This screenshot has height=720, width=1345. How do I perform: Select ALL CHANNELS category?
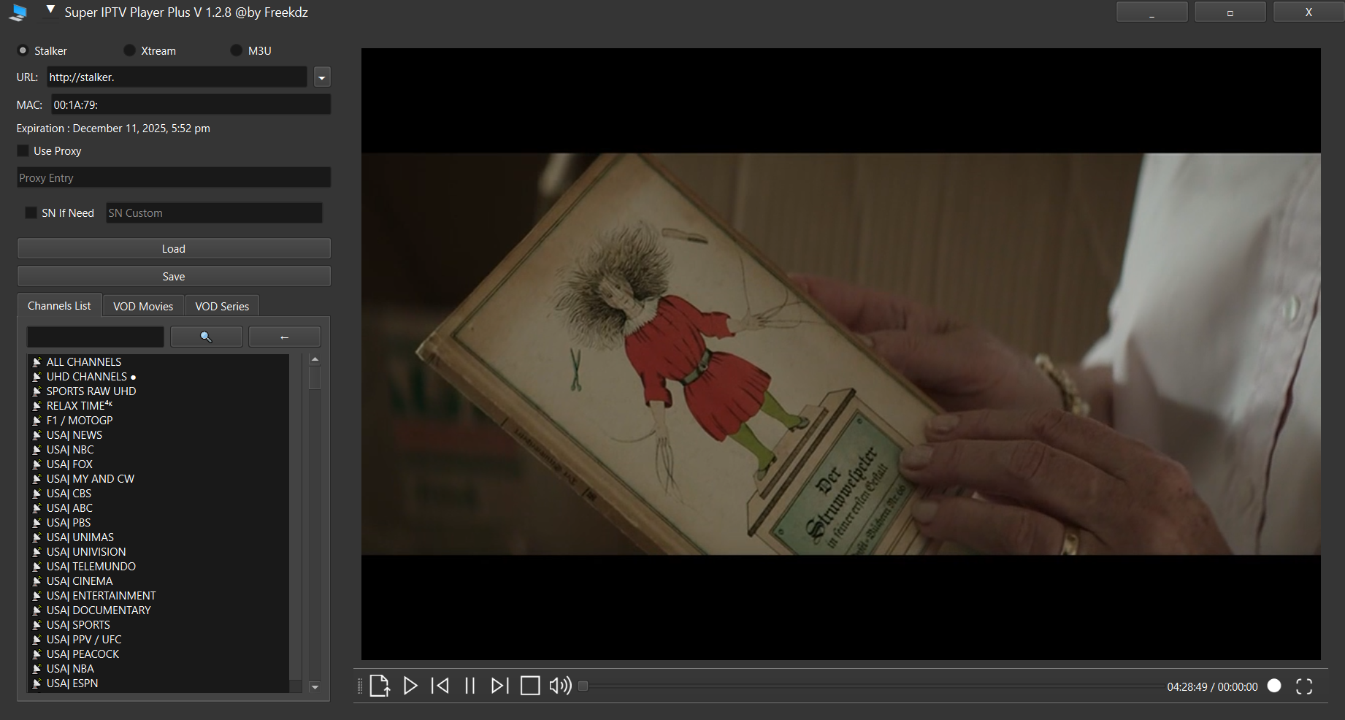pos(84,361)
